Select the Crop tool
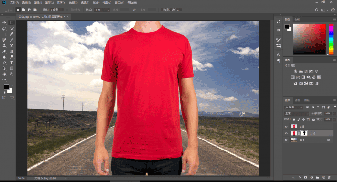This screenshot has width=337, height=182. tap(4, 34)
